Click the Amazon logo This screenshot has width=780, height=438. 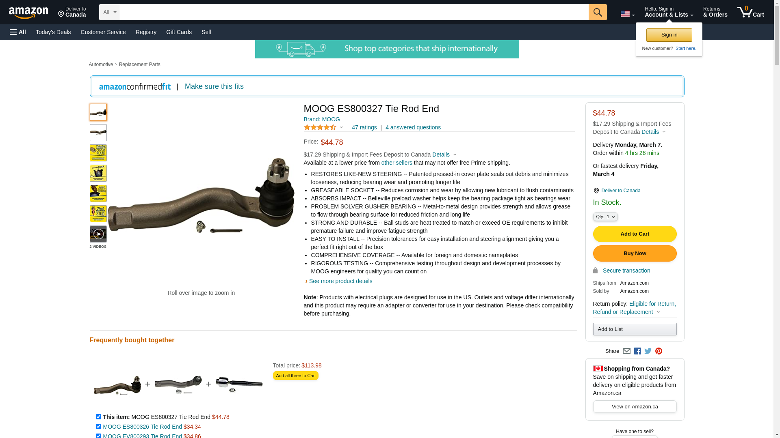pyautogui.click(x=28, y=13)
